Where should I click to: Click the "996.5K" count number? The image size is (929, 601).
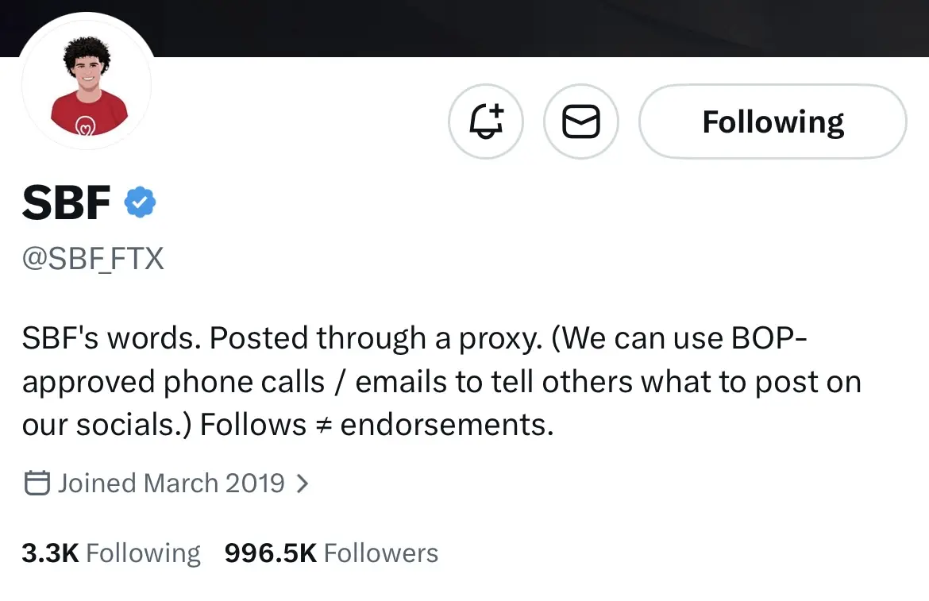271,553
